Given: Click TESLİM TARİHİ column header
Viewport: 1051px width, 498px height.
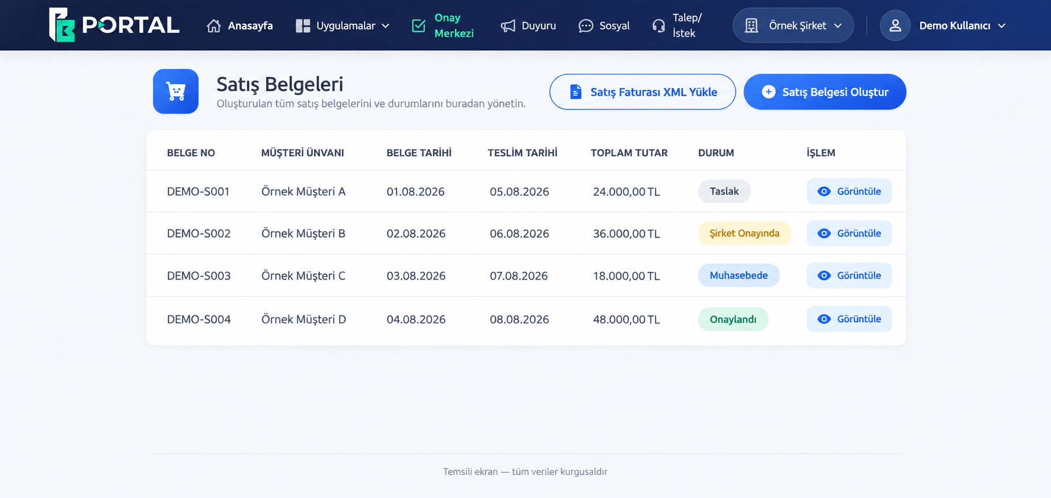Looking at the screenshot, I should (x=522, y=153).
